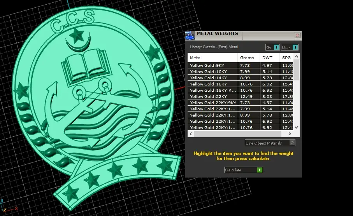Image resolution: width=353 pixels, height=216 pixels.
Task: Select the Yellow Gold:9KY row
Action: 240,65
